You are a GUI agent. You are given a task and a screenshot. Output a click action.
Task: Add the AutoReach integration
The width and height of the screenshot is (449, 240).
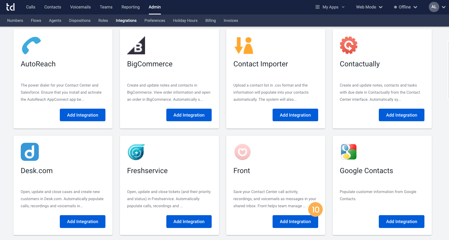pyautogui.click(x=82, y=115)
